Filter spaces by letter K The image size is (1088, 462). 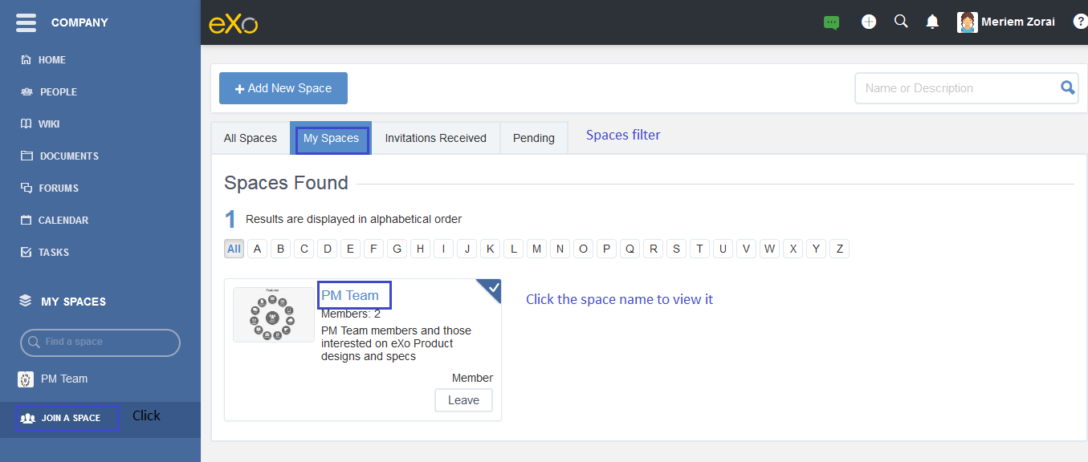click(x=490, y=249)
